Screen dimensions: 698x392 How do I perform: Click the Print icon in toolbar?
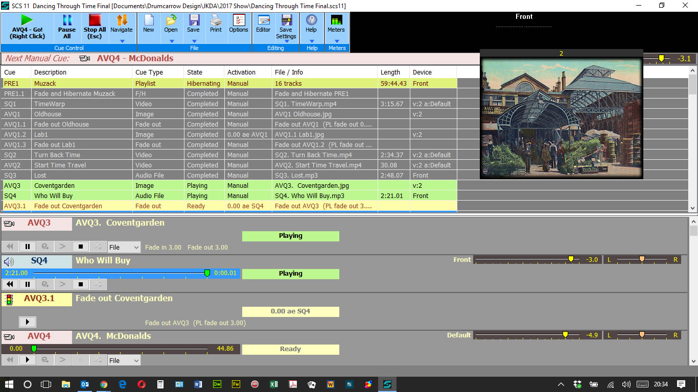[x=216, y=23]
